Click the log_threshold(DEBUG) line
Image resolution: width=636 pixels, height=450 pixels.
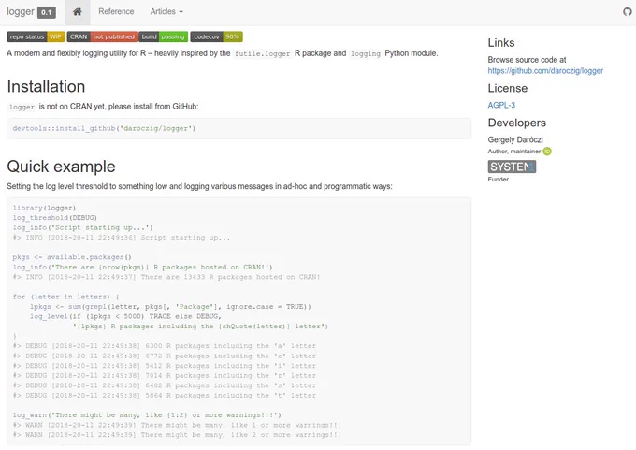coord(55,218)
